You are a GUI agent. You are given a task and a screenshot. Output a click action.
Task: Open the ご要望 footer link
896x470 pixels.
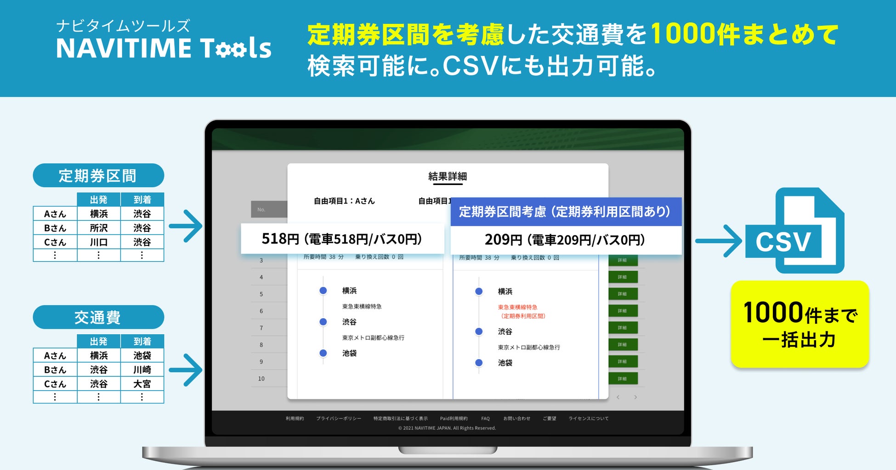coord(549,419)
